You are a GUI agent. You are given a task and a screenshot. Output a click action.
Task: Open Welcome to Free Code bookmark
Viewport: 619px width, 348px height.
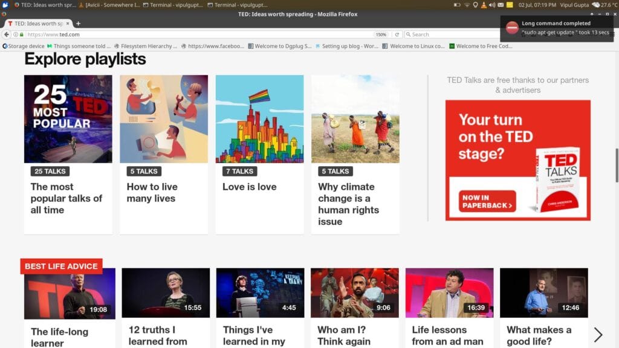[481, 46]
